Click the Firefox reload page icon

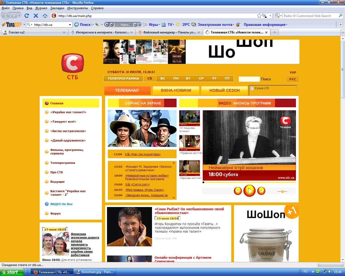coord(26,16)
